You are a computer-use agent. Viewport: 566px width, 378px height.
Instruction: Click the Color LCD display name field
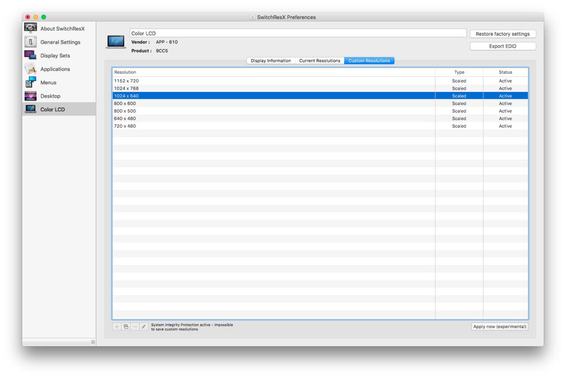298,33
